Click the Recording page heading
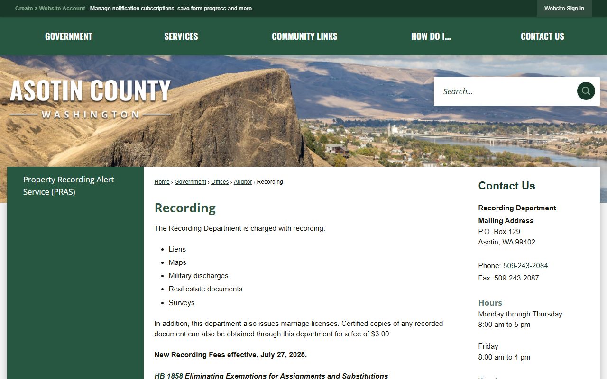607x379 pixels. point(185,208)
